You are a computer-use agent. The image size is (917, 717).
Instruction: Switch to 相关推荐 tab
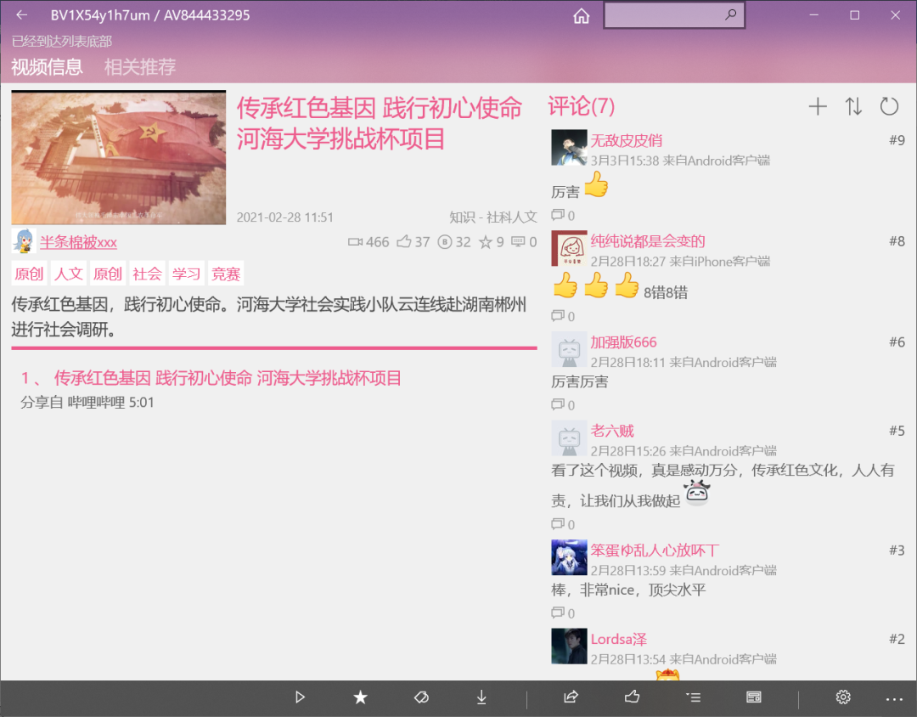140,66
